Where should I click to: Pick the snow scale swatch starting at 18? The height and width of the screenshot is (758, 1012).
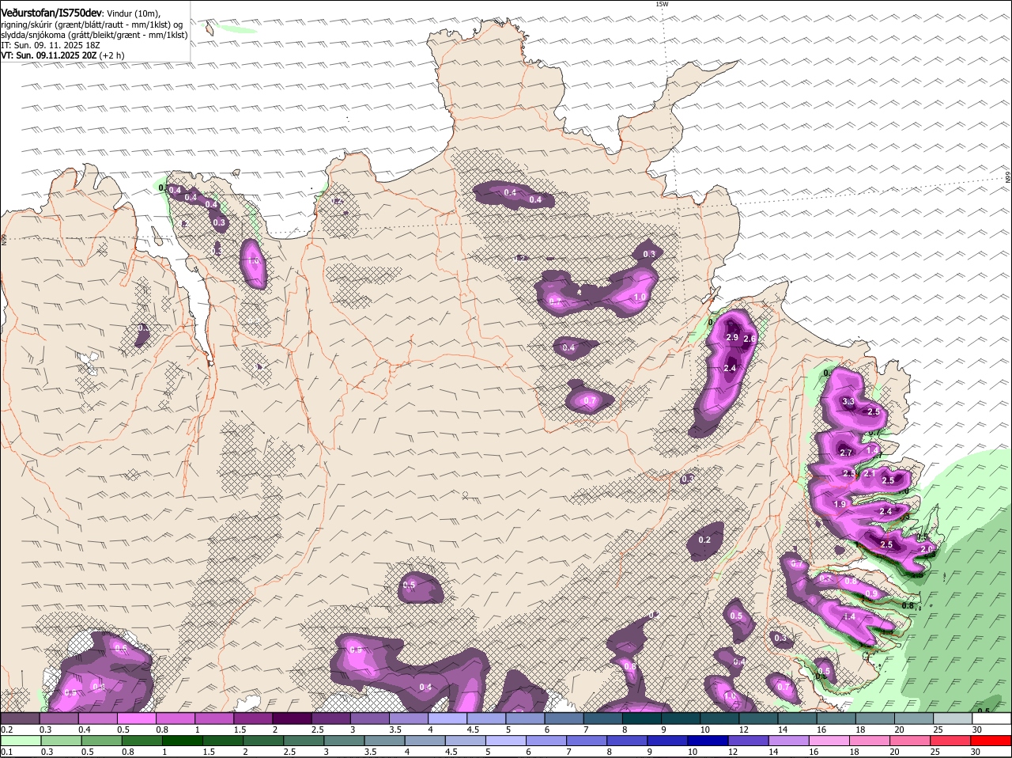[875, 718]
